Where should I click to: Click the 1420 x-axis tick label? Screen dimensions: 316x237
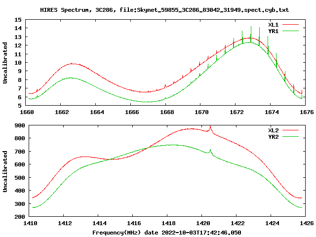(x=203, y=223)
